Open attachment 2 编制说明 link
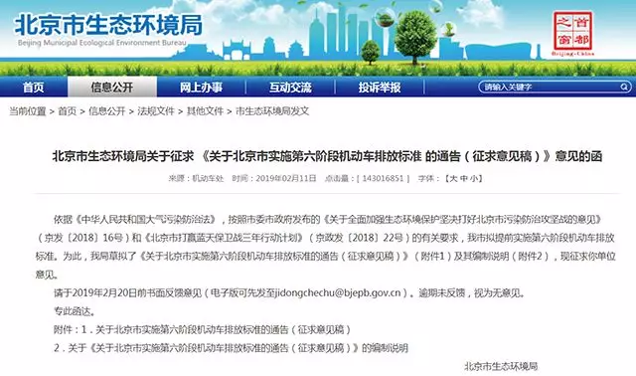 (238, 348)
